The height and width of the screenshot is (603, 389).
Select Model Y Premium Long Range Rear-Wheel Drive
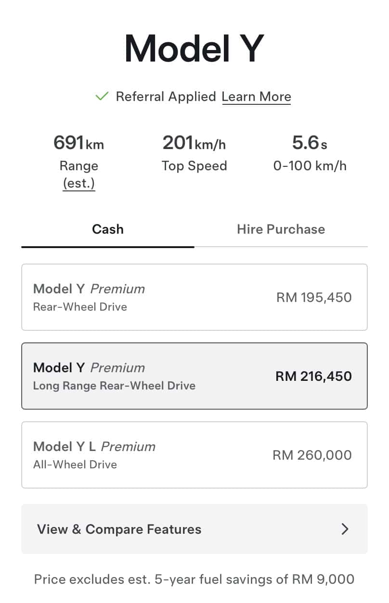194,376
